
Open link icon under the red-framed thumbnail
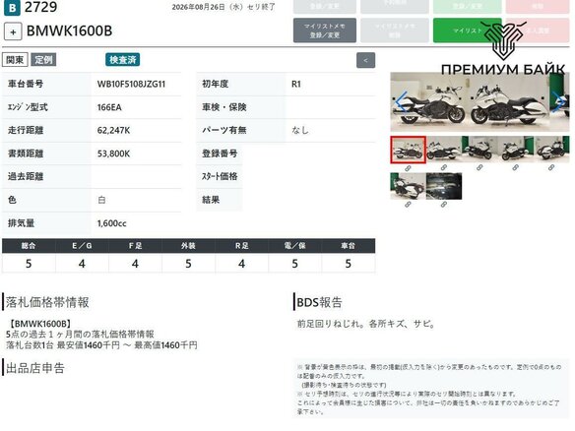408,168
